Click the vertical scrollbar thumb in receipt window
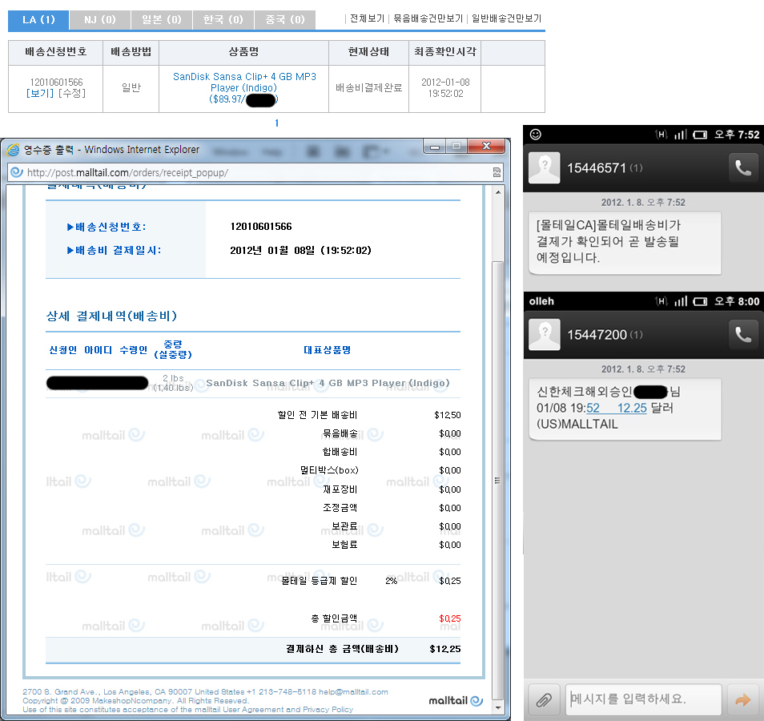 [497, 480]
